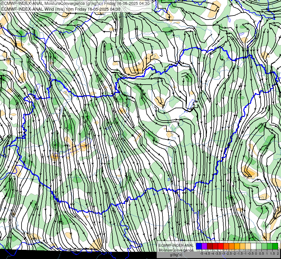Click the legend tick value -2.5
Screen dimensions: 281x259
pos(229,254)
